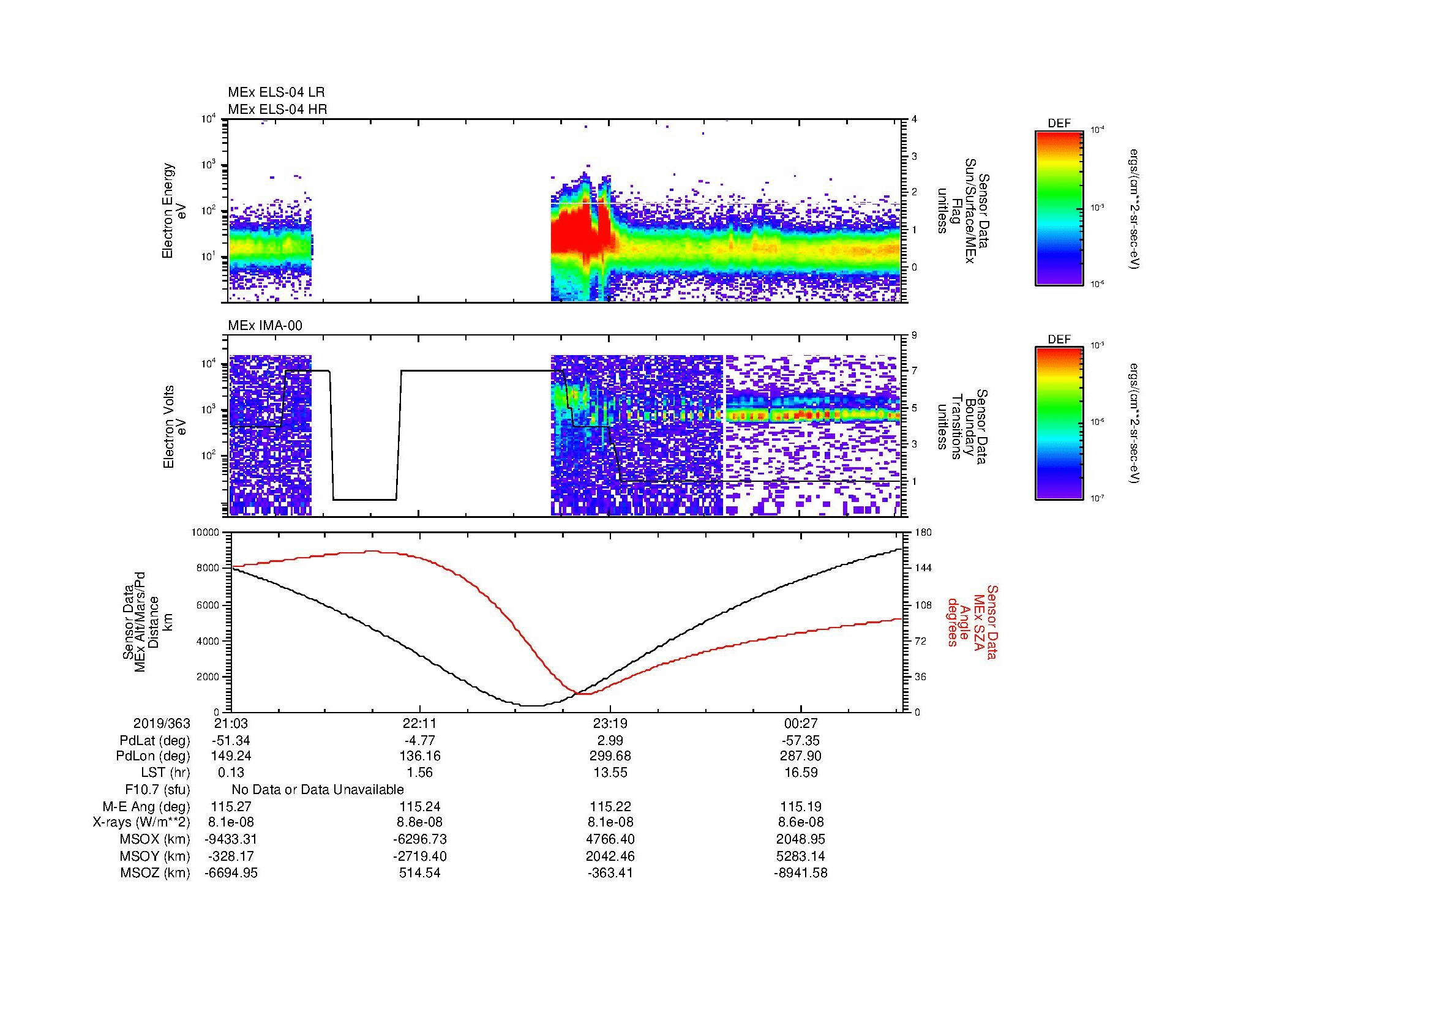Click the 'PdLon (deg)' row label
Viewport: 1432px width, 1012px height.
pyautogui.click(x=153, y=756)
